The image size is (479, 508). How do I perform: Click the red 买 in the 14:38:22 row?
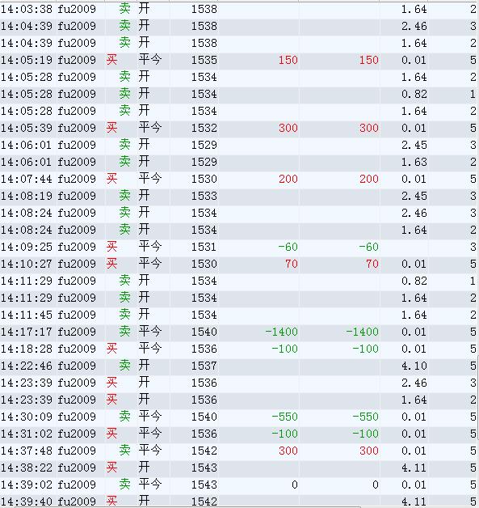pos(112,468)
